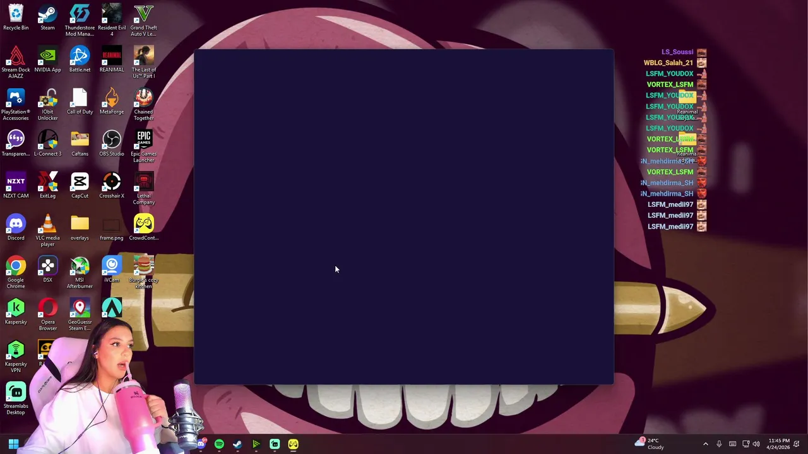Open the volume speaker tray icon

[756, 445]
